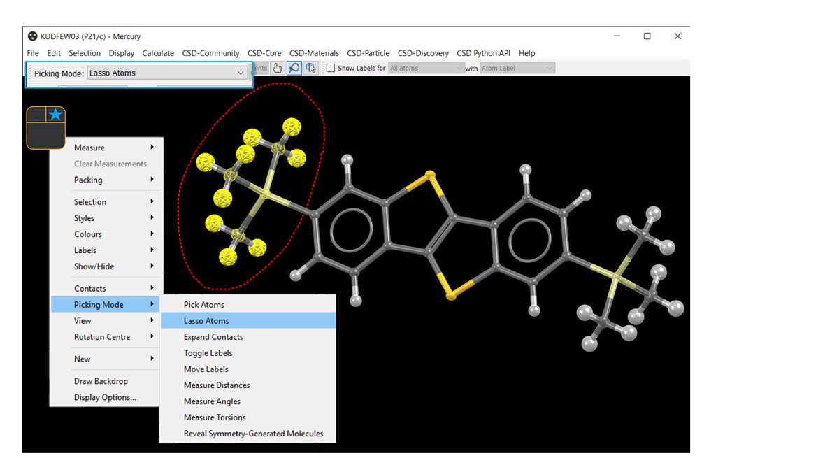Open the Selection menu in menu bar
839x472 pixels.
point(85,53)
